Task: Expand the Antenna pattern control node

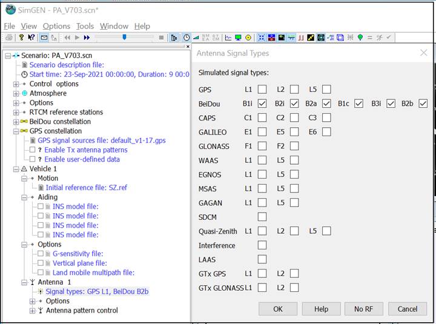Action: tap(32, 311)
